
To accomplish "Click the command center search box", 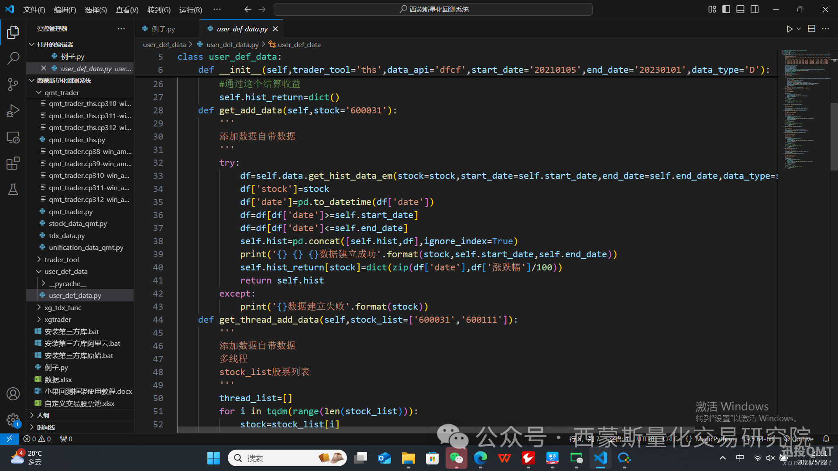I will 433,9.
